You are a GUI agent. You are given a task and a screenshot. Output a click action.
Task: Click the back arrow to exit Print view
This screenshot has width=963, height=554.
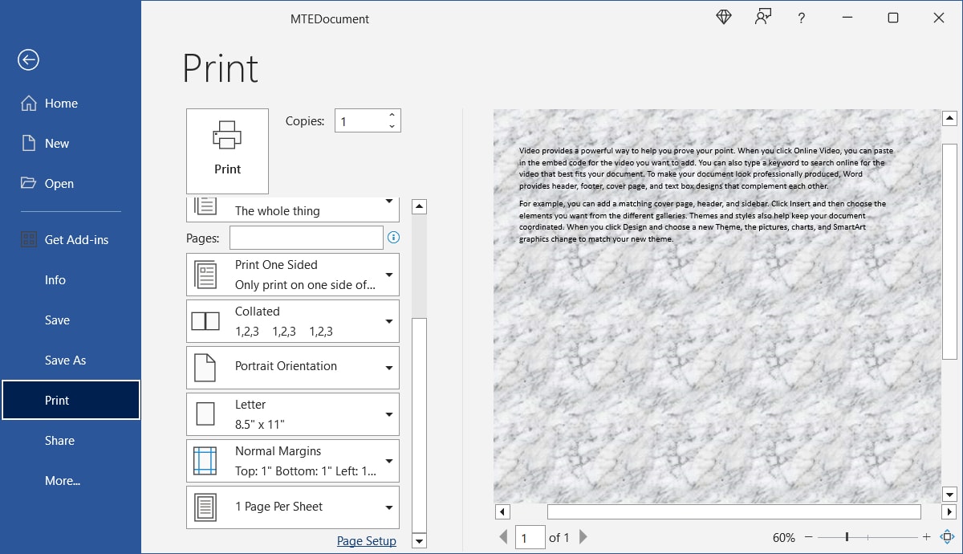(x=28, y=59)
